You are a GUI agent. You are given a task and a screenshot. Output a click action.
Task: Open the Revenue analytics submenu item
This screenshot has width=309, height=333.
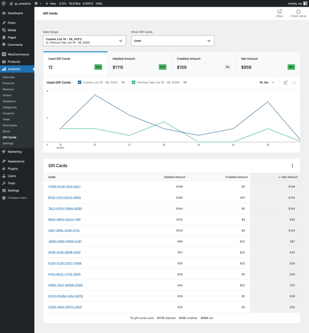point(8,89)
